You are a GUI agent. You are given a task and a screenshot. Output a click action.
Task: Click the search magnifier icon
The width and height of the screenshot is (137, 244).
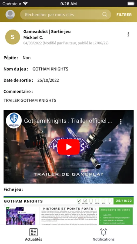tap(105, 14)
